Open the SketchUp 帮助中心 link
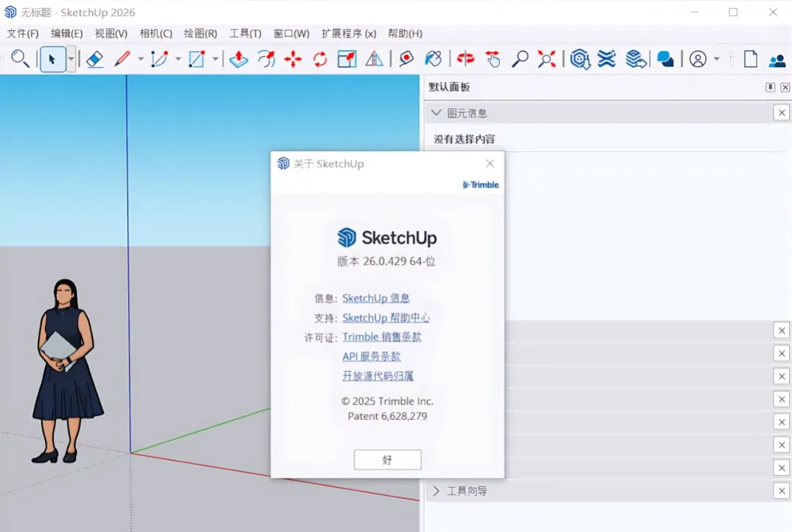This screenshot has height=532, width=792. coord(386,318)
